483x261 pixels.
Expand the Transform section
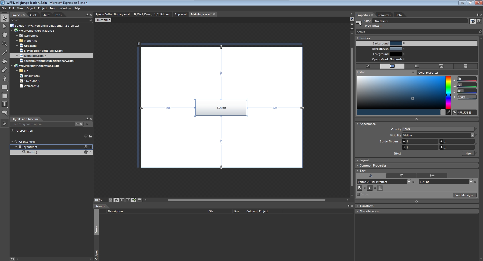(x=366, y=206)
